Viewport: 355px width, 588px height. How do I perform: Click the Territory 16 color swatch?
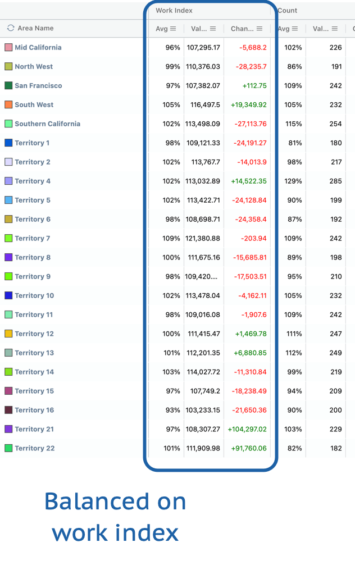point(8,410)
